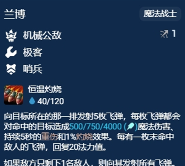The width and height of the screenshot is (185, 166).
Task: Select the wrench icon for 极客
Action: point(11,52)
